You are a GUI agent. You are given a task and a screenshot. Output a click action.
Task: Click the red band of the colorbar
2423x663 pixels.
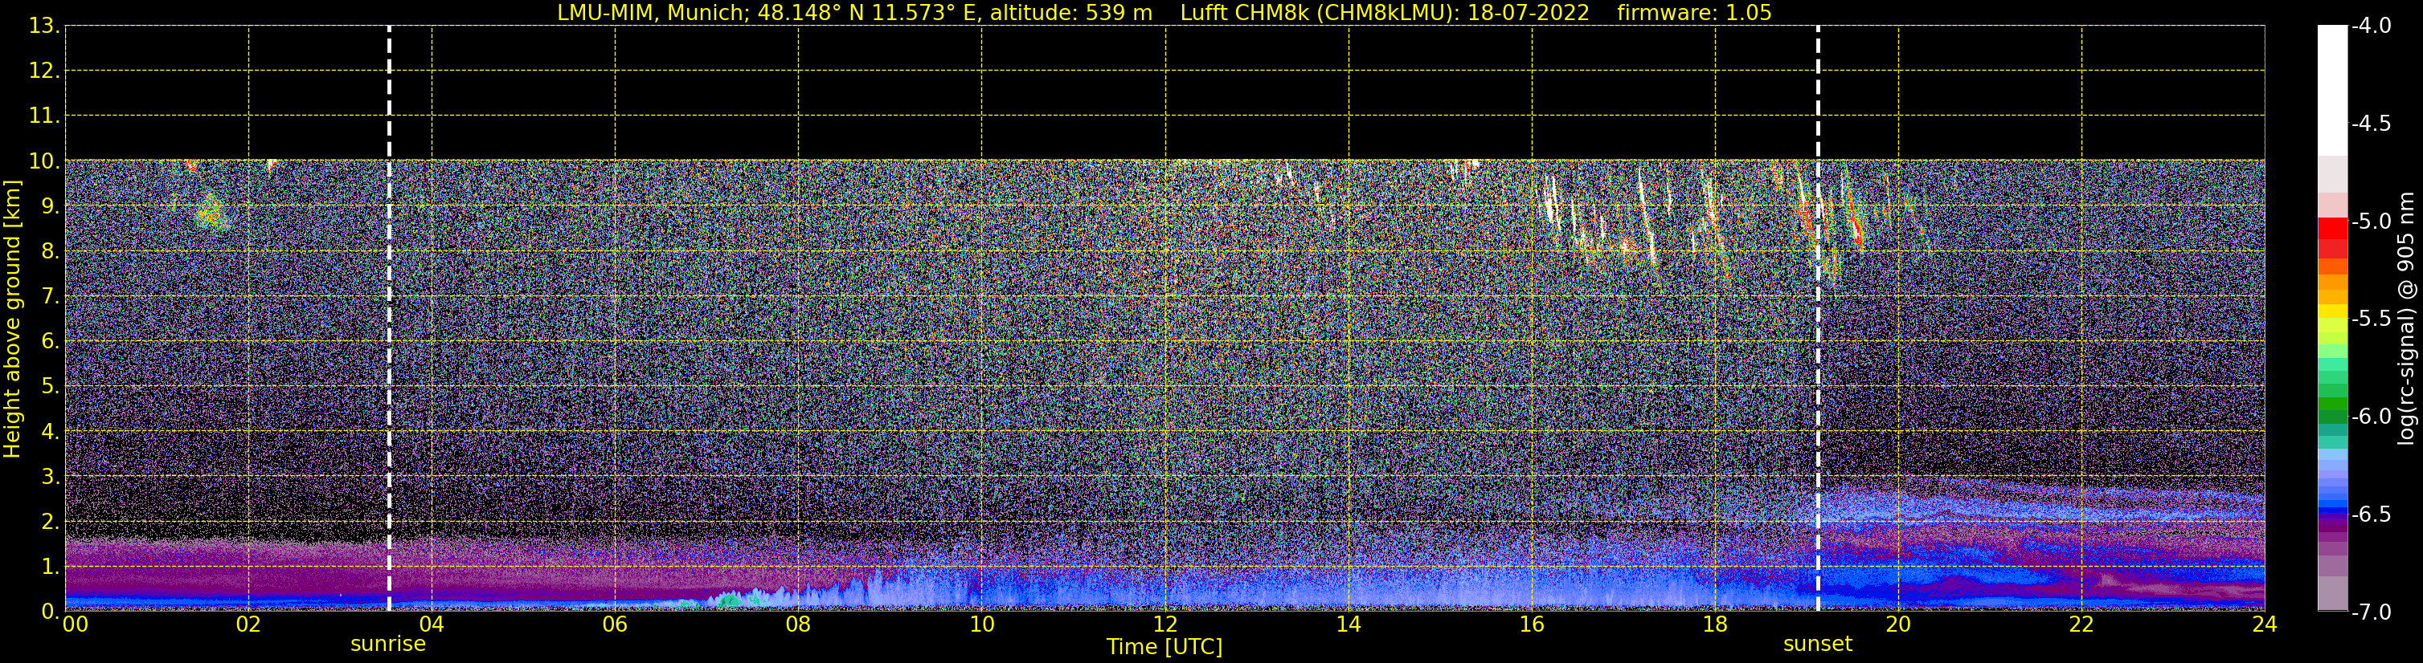[2333, 237]
